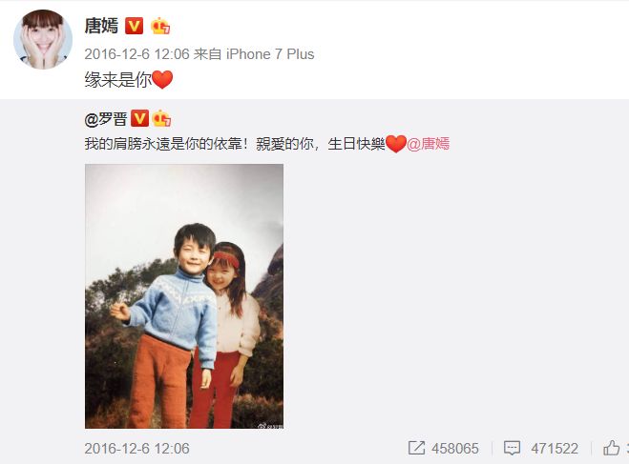Like the post with the thumbs-up icon
The width and height of the screenshot is (629, 464).
pyautogui.click(x=612, y=448)
